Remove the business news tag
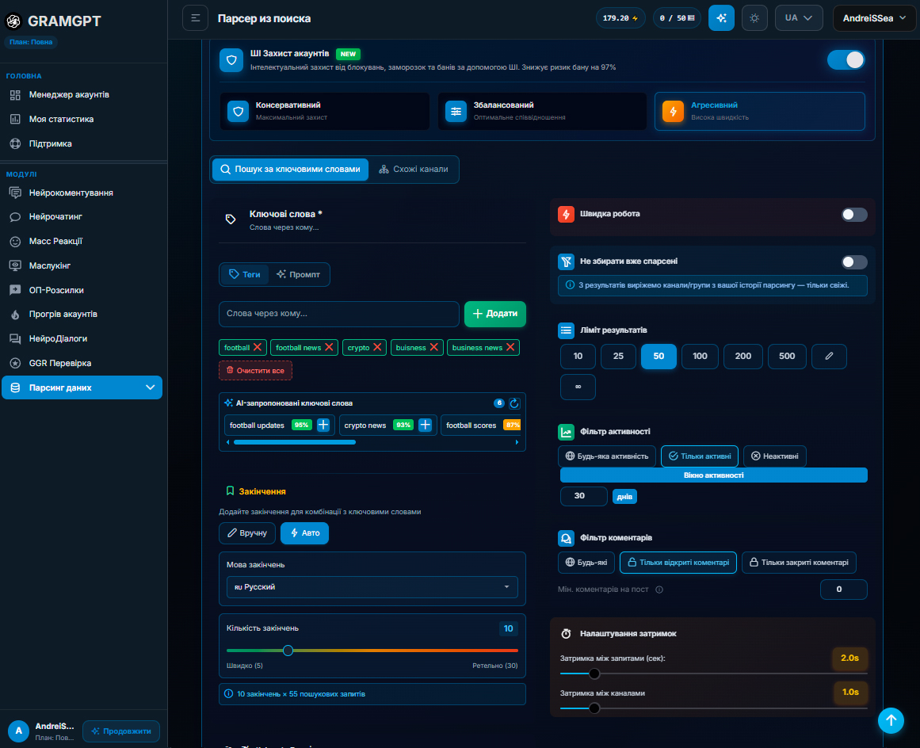The width and height of the screenshot is (920, 748). tap(510, 347)
